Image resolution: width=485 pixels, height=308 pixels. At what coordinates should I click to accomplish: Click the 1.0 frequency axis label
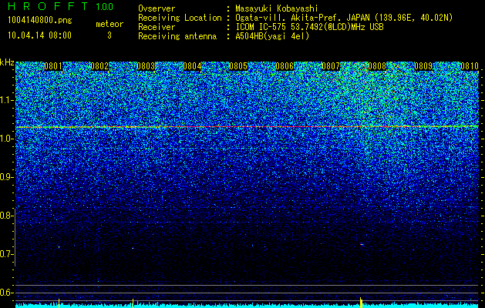tap(5, 139)
